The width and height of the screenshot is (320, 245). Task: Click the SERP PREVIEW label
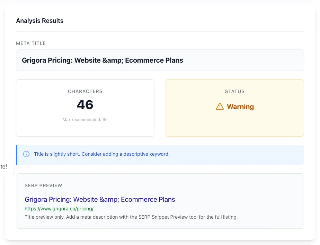(x=44, y=185)
